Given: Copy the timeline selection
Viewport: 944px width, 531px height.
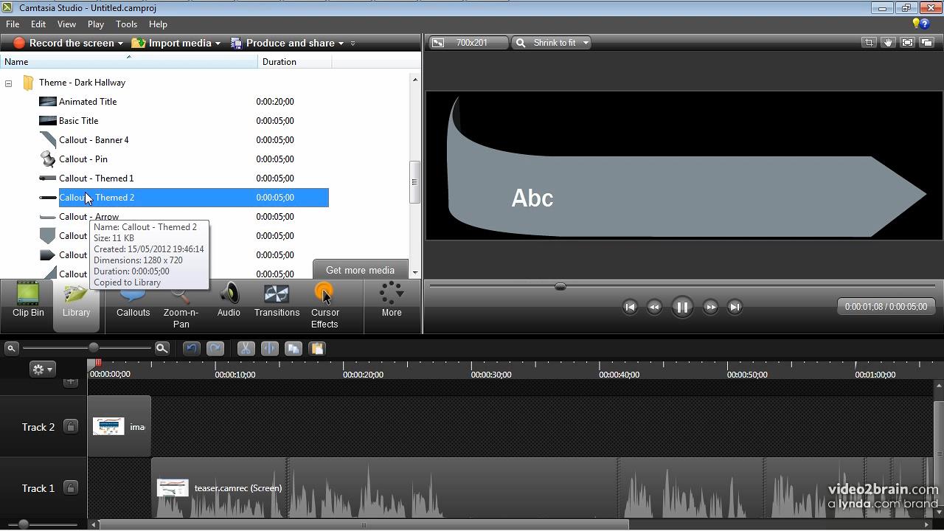Looking at the screenshot, I should pyautogui.click(x=294, y=349).
